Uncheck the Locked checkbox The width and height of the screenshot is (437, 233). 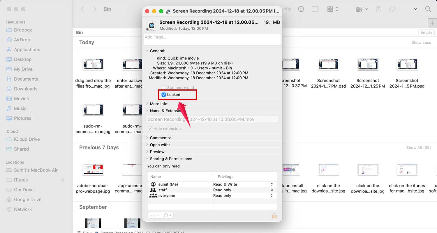point(164,94)
